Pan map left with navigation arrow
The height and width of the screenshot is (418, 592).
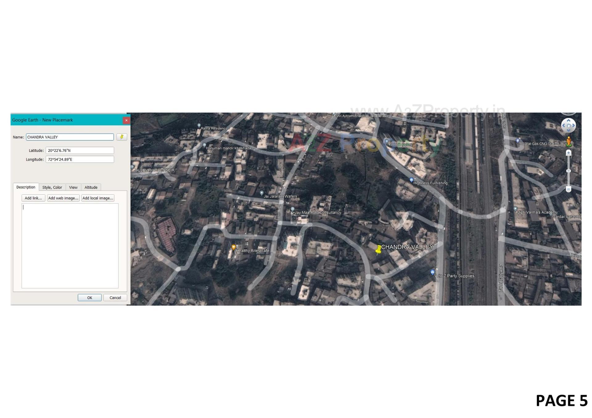[x=564, y=126]
